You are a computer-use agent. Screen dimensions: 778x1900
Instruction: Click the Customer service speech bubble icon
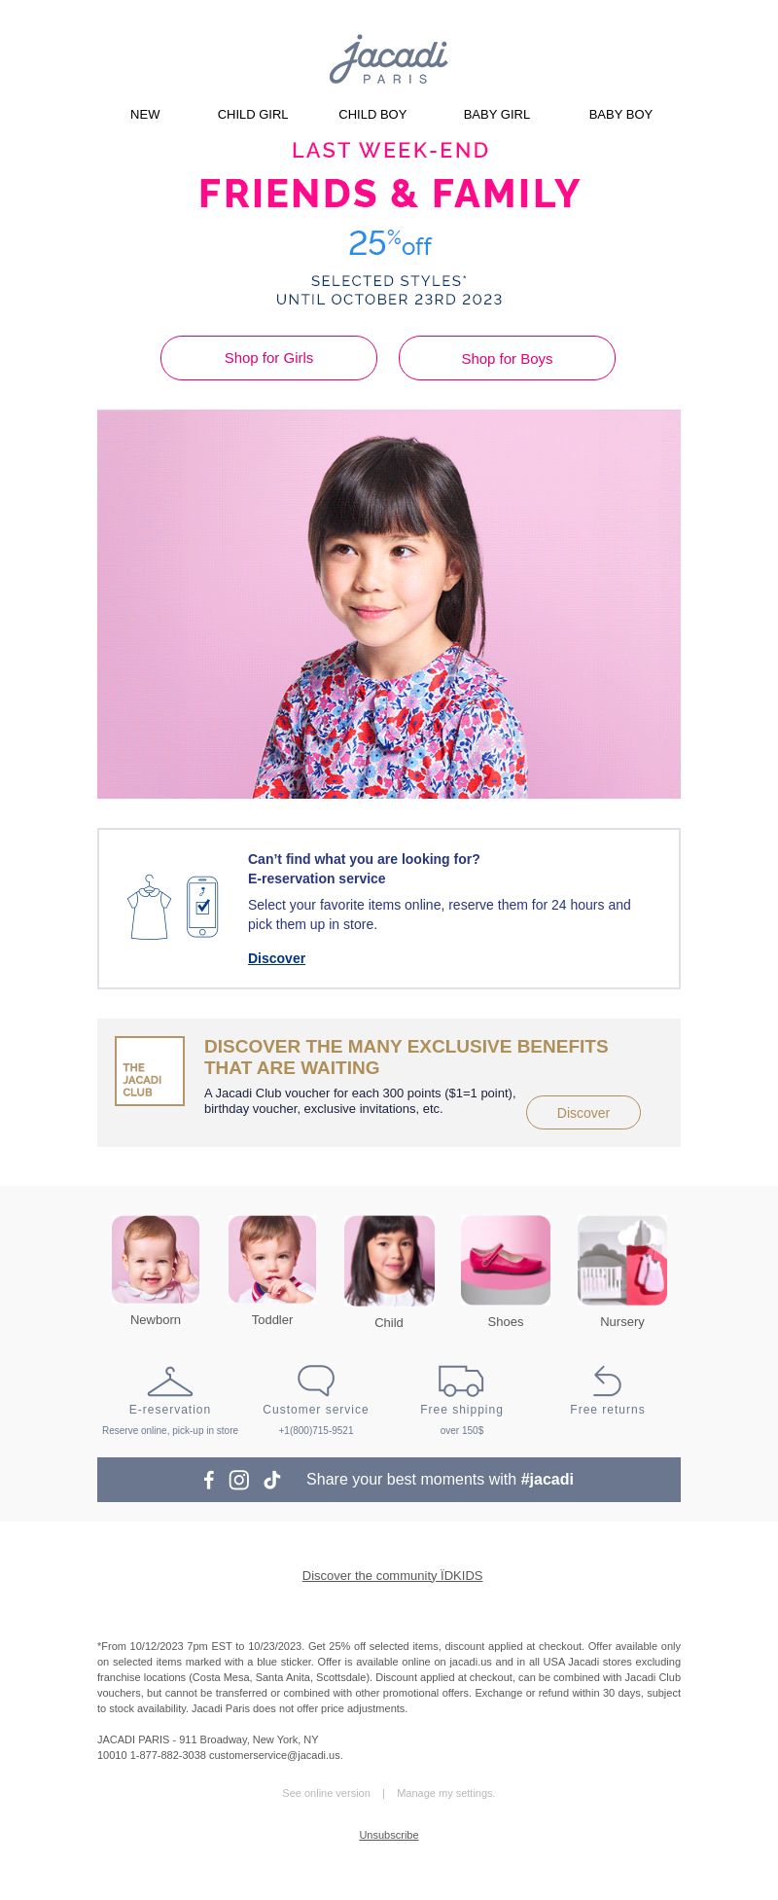316,1380
